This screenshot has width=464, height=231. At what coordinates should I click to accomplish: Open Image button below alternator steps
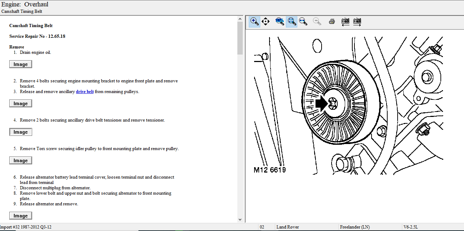[x=21, y=216]
